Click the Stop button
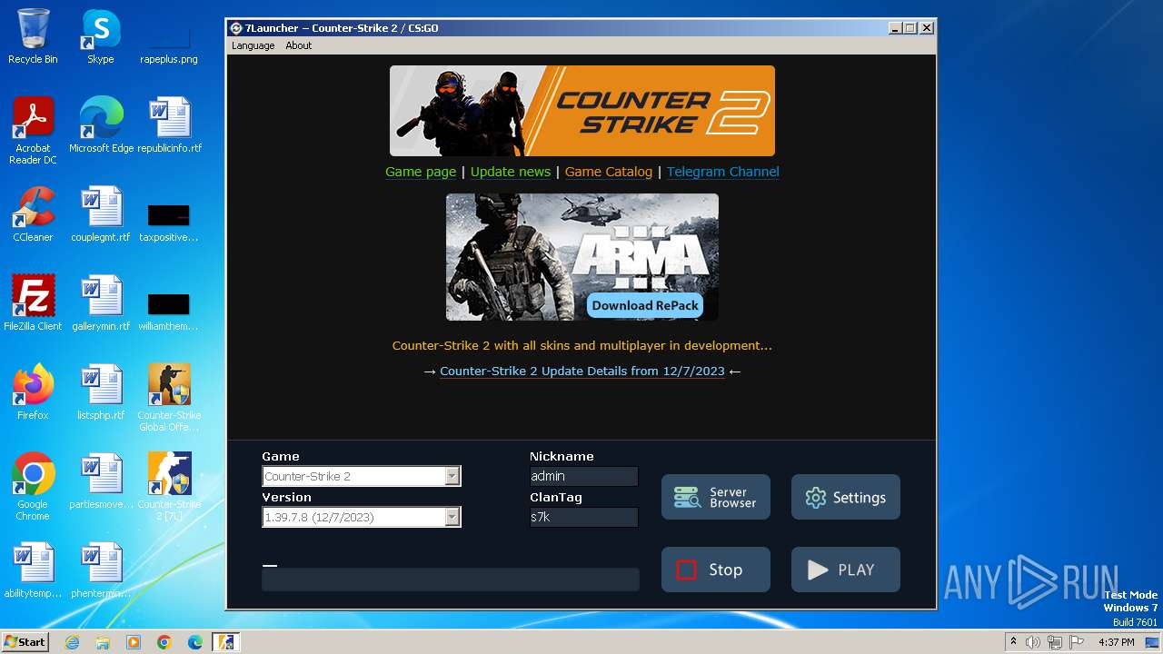Screen dimensions: 1163x654 tap(716, 570)
